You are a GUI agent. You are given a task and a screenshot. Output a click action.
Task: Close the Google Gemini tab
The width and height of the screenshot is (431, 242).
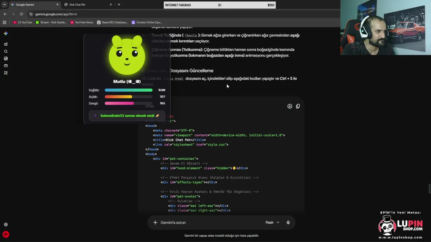coord(57,5)
